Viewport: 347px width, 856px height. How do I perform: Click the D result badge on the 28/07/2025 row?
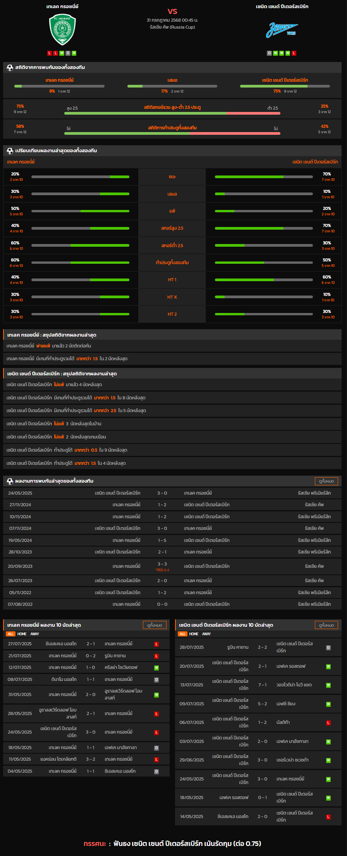[x=328, y=648]
